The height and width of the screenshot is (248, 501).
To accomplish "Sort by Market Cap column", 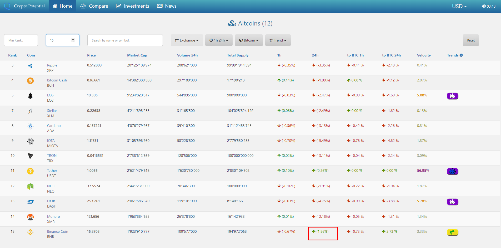I will click(x=137, y=55).
